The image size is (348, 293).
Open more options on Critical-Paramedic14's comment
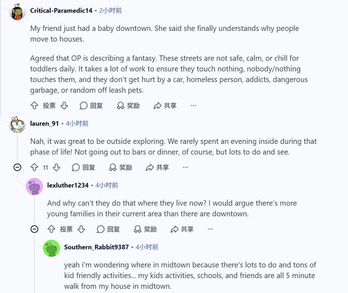coord(193,105)
